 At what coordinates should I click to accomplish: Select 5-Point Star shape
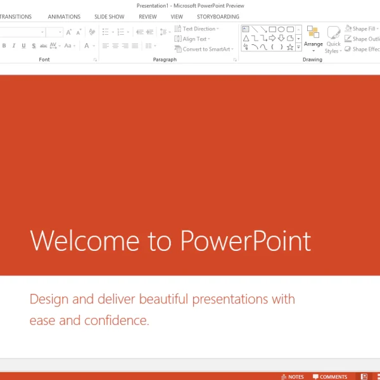point(290,47)
